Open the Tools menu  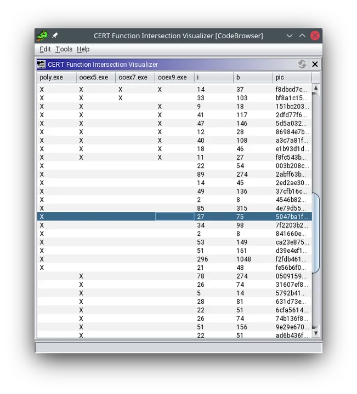pos(64,49)
